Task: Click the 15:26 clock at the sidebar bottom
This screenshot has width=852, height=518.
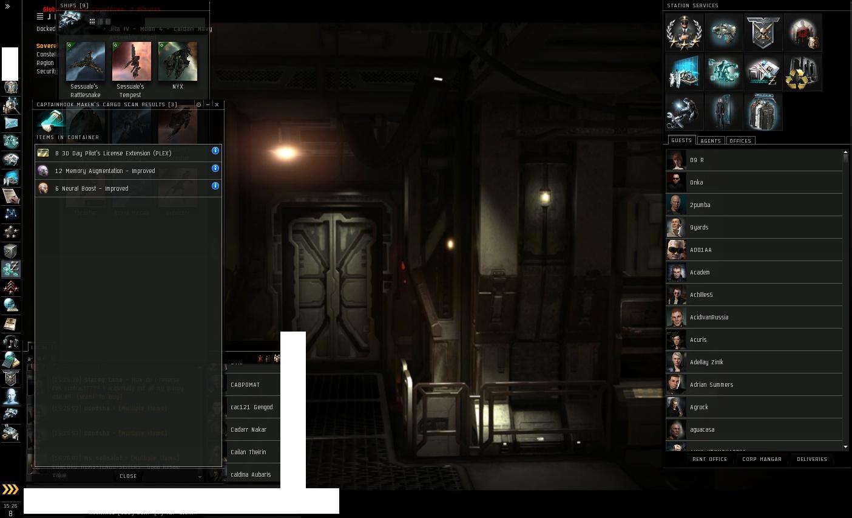Action: pos(10,506)
